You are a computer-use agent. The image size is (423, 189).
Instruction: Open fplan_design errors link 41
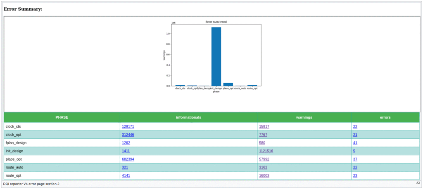point(355,143)
